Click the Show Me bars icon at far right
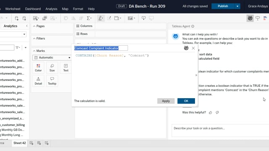 (x=265, y=18)
